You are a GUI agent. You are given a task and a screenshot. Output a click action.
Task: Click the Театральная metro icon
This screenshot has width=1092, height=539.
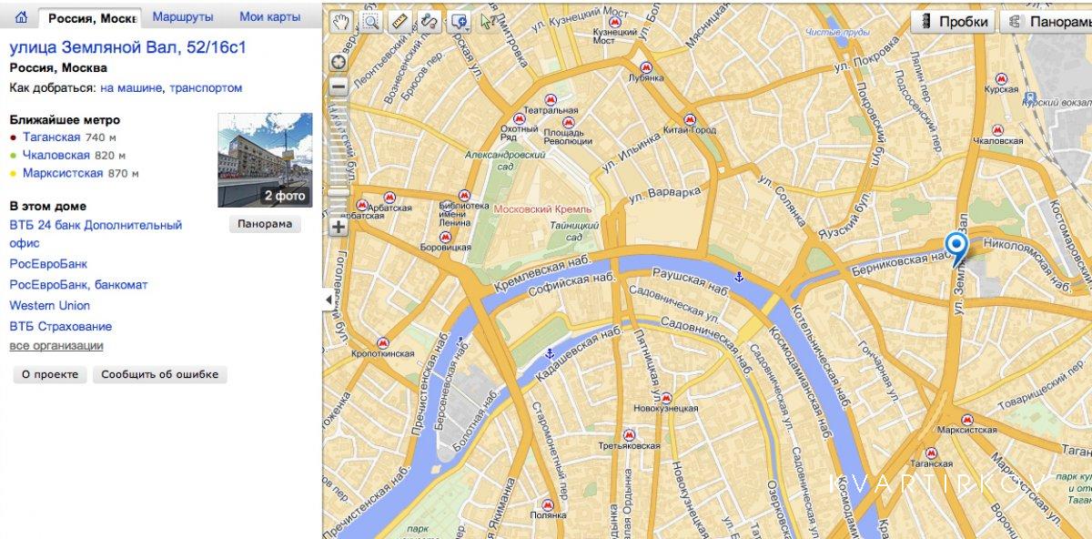(x=550, y=99)
